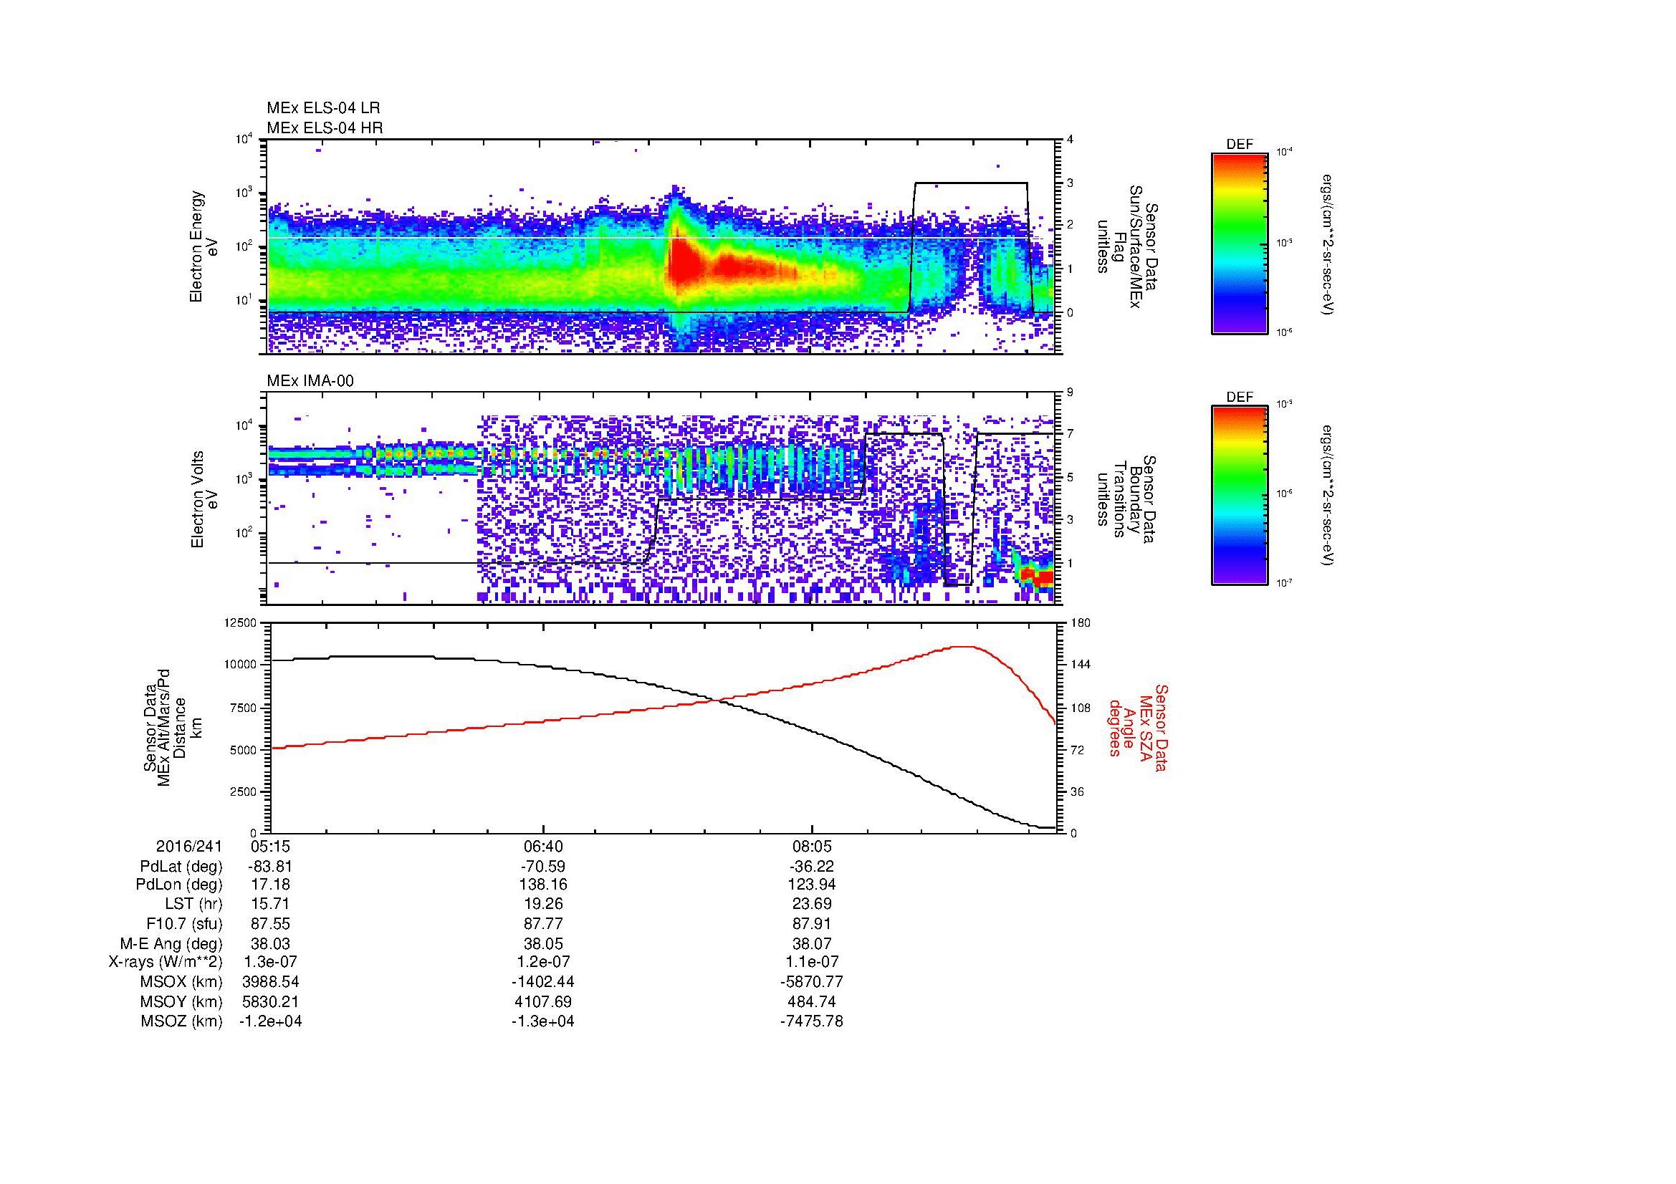Click the 'X-rays (W/m**2)' row label
Screen dimensions: 1676x1184
tap(166, 962)
